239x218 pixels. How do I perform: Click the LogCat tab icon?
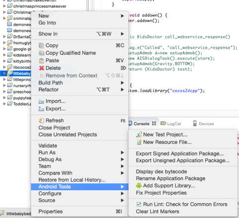(x=163, y=123)
